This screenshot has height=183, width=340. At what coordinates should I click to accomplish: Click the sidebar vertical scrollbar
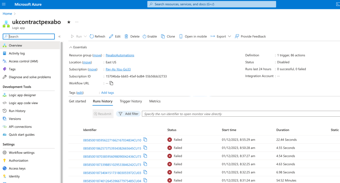click(x=61, y=112)
